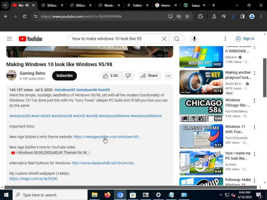Switch to the Collab tab

coord(138,5)
